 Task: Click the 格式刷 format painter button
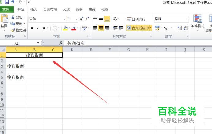pos(18,30)
